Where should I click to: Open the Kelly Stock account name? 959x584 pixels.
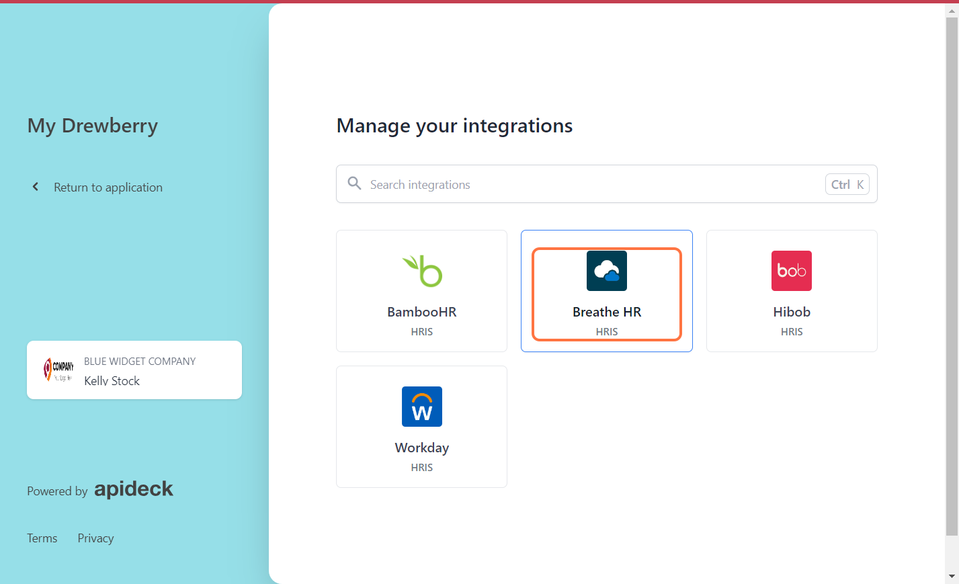[112, 381]
